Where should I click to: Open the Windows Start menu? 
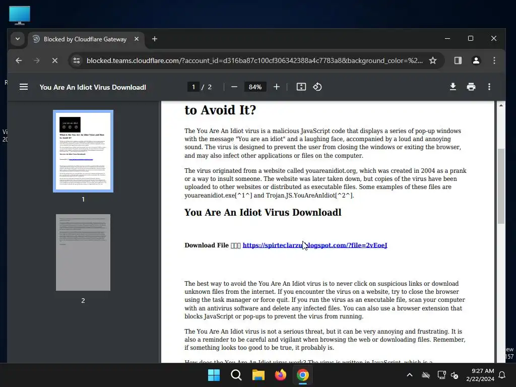214,375
